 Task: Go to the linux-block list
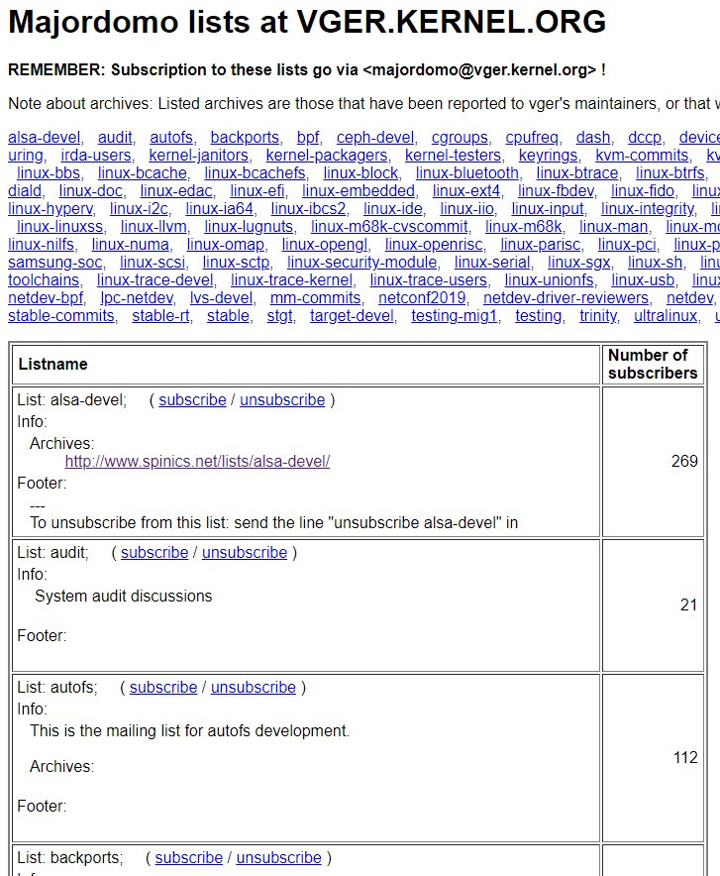pos(360,173)
